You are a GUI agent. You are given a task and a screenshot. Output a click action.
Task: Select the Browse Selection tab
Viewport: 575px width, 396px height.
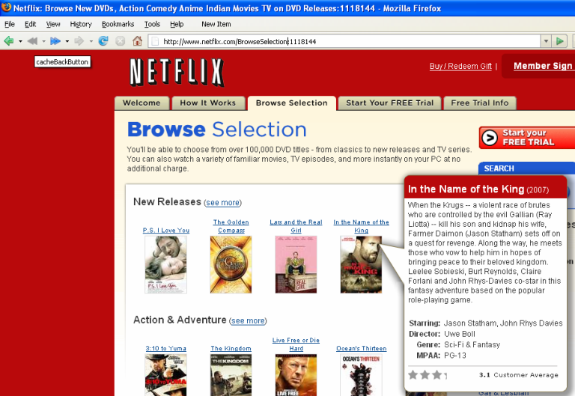pyautogui.click(x=291, y=103)
